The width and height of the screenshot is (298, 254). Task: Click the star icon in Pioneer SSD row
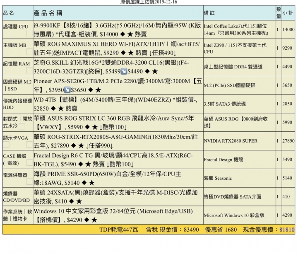[98, 90]
